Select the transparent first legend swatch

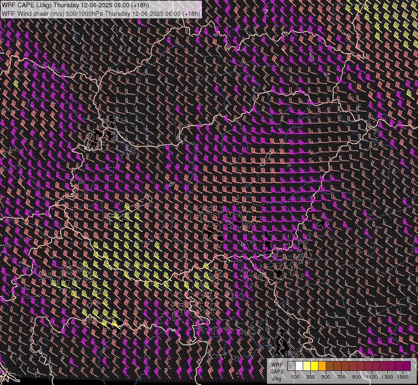[291, 366]
